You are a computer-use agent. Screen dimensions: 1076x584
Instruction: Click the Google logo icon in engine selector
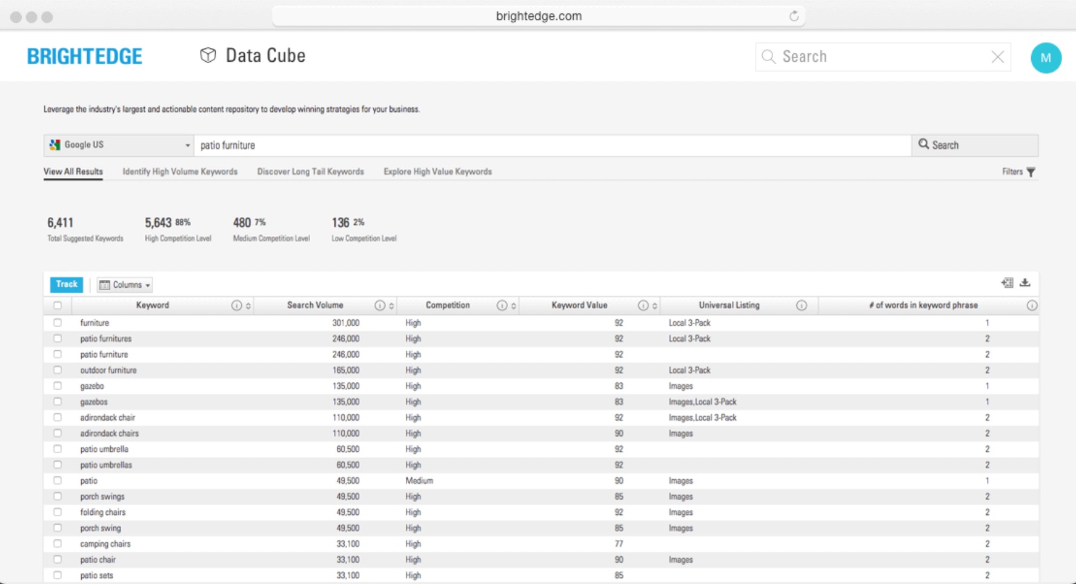point(55,145)
